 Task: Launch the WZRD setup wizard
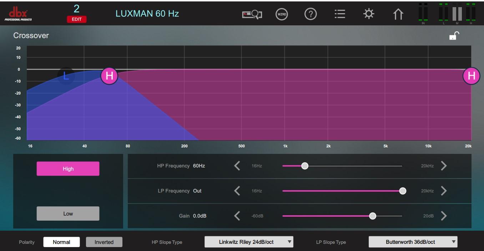[282, 14]
